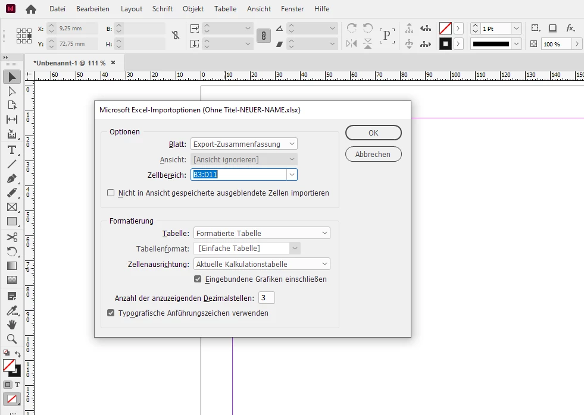Toggle constrain proportions for width and height
584x415 pixels.
tap(176, 35)
